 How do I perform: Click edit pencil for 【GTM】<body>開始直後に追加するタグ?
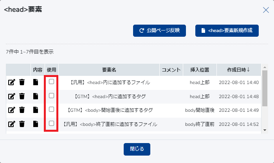click(x=11, y=110)
